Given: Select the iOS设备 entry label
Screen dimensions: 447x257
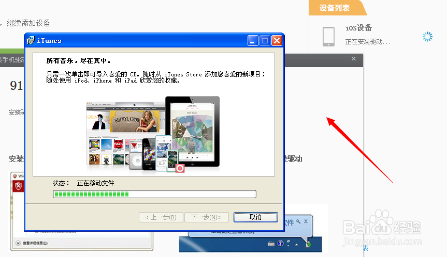Looking at the screenshot, I should (x=358, y=28).
